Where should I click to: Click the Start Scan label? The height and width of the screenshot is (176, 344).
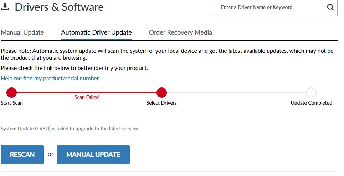(12, 103)
